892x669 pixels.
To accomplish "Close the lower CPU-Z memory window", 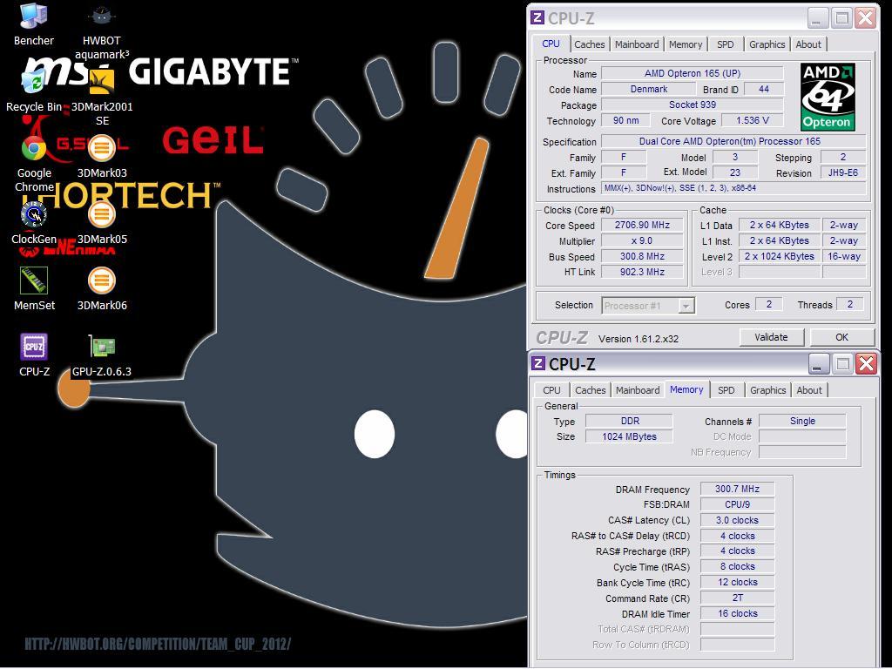I will (x=867, y=364).
